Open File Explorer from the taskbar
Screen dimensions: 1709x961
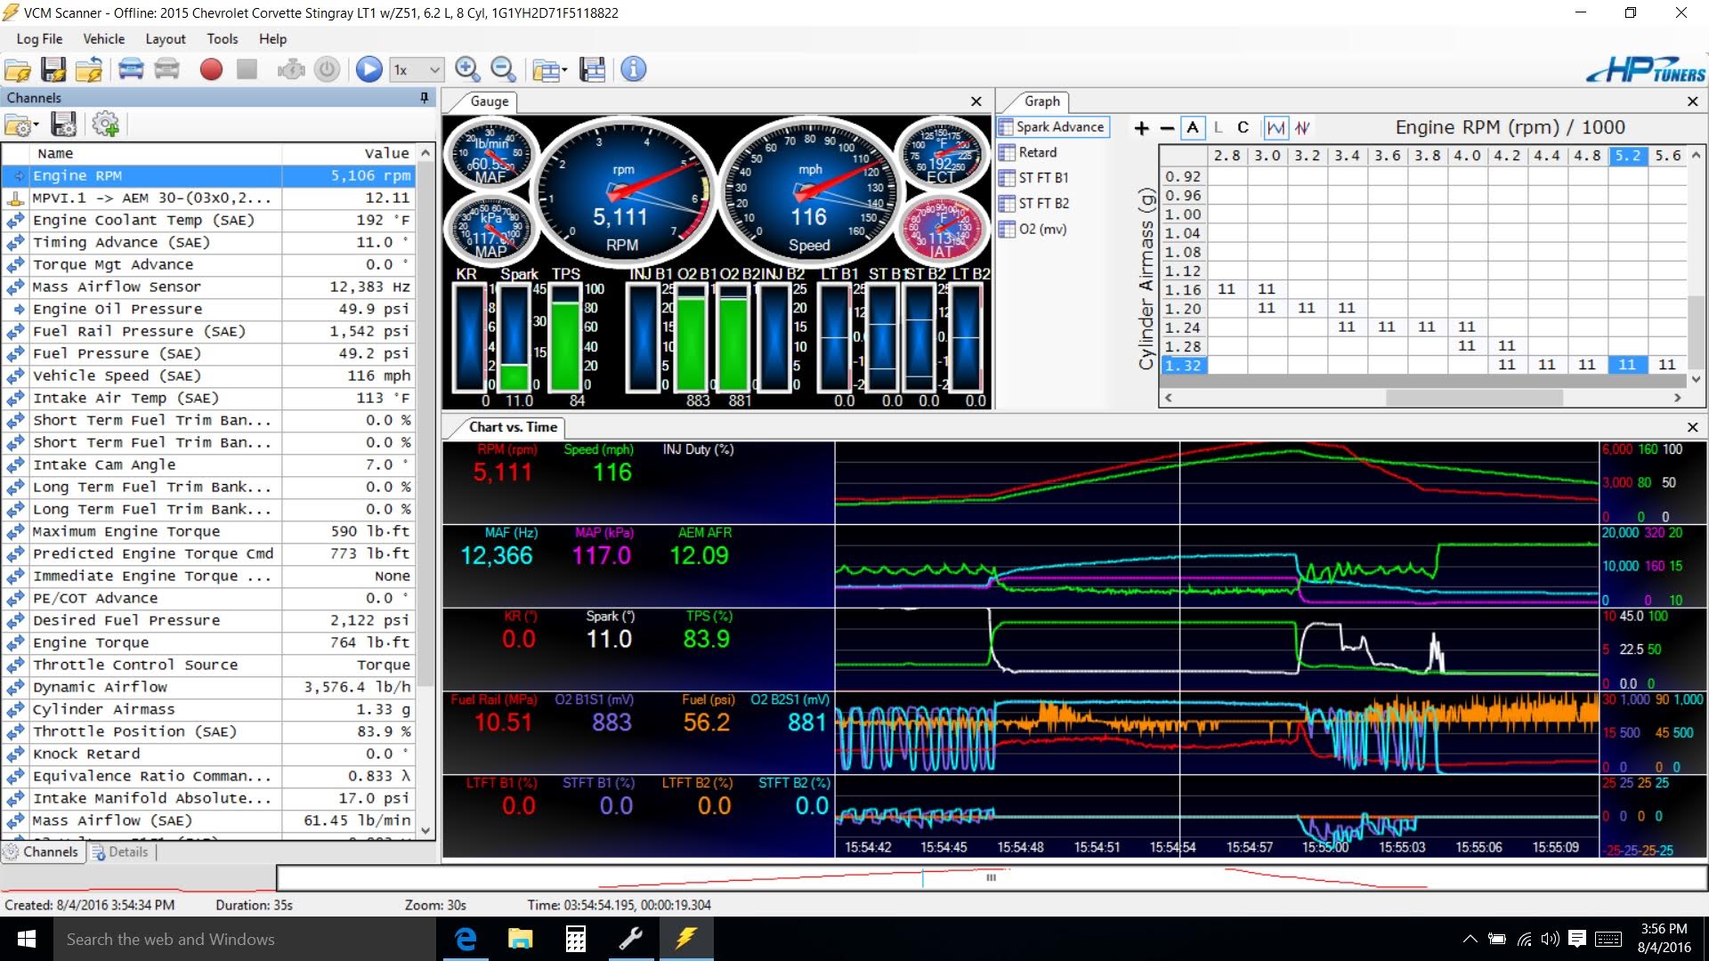click(521, 939)
